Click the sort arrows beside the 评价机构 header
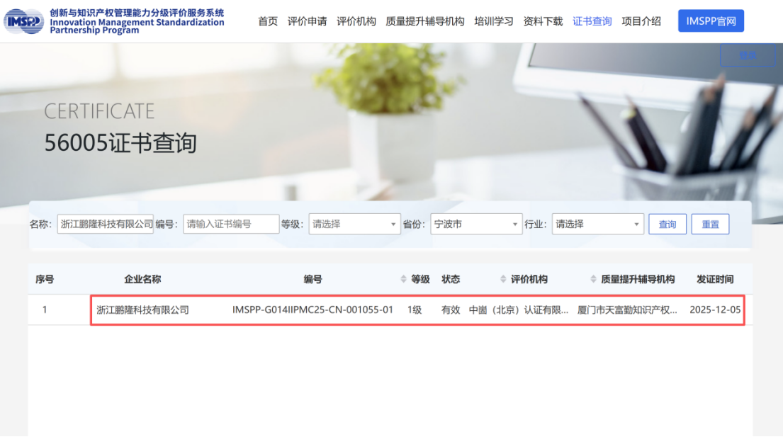Screen dimensions: 783x437 pyautogui.click(x=503, y=279)
